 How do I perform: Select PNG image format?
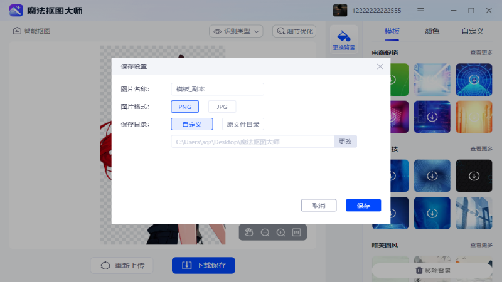184,107
